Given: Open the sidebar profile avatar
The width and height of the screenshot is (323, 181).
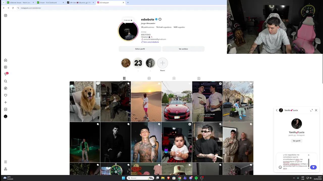Looking at the screenshot, I should tap(6, 116).
